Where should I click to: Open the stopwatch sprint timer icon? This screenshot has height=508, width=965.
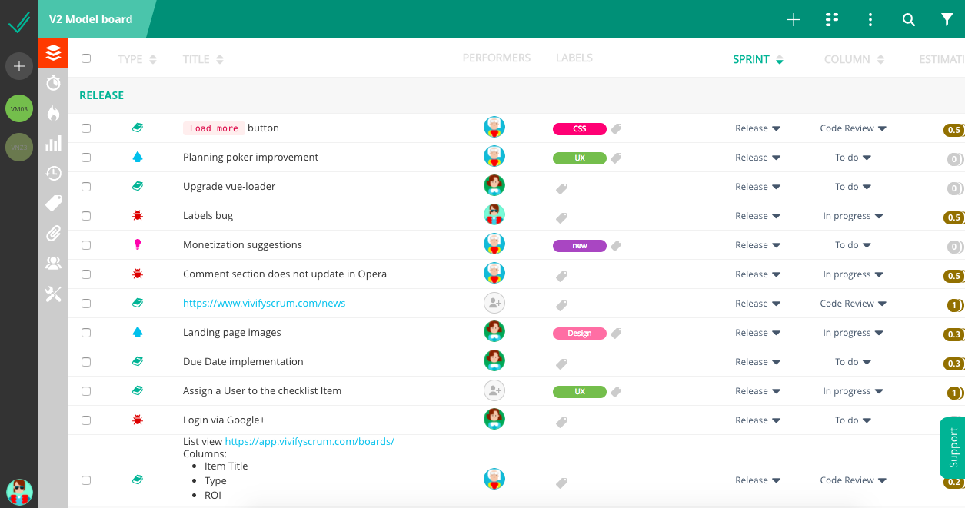tap(53, 83)
